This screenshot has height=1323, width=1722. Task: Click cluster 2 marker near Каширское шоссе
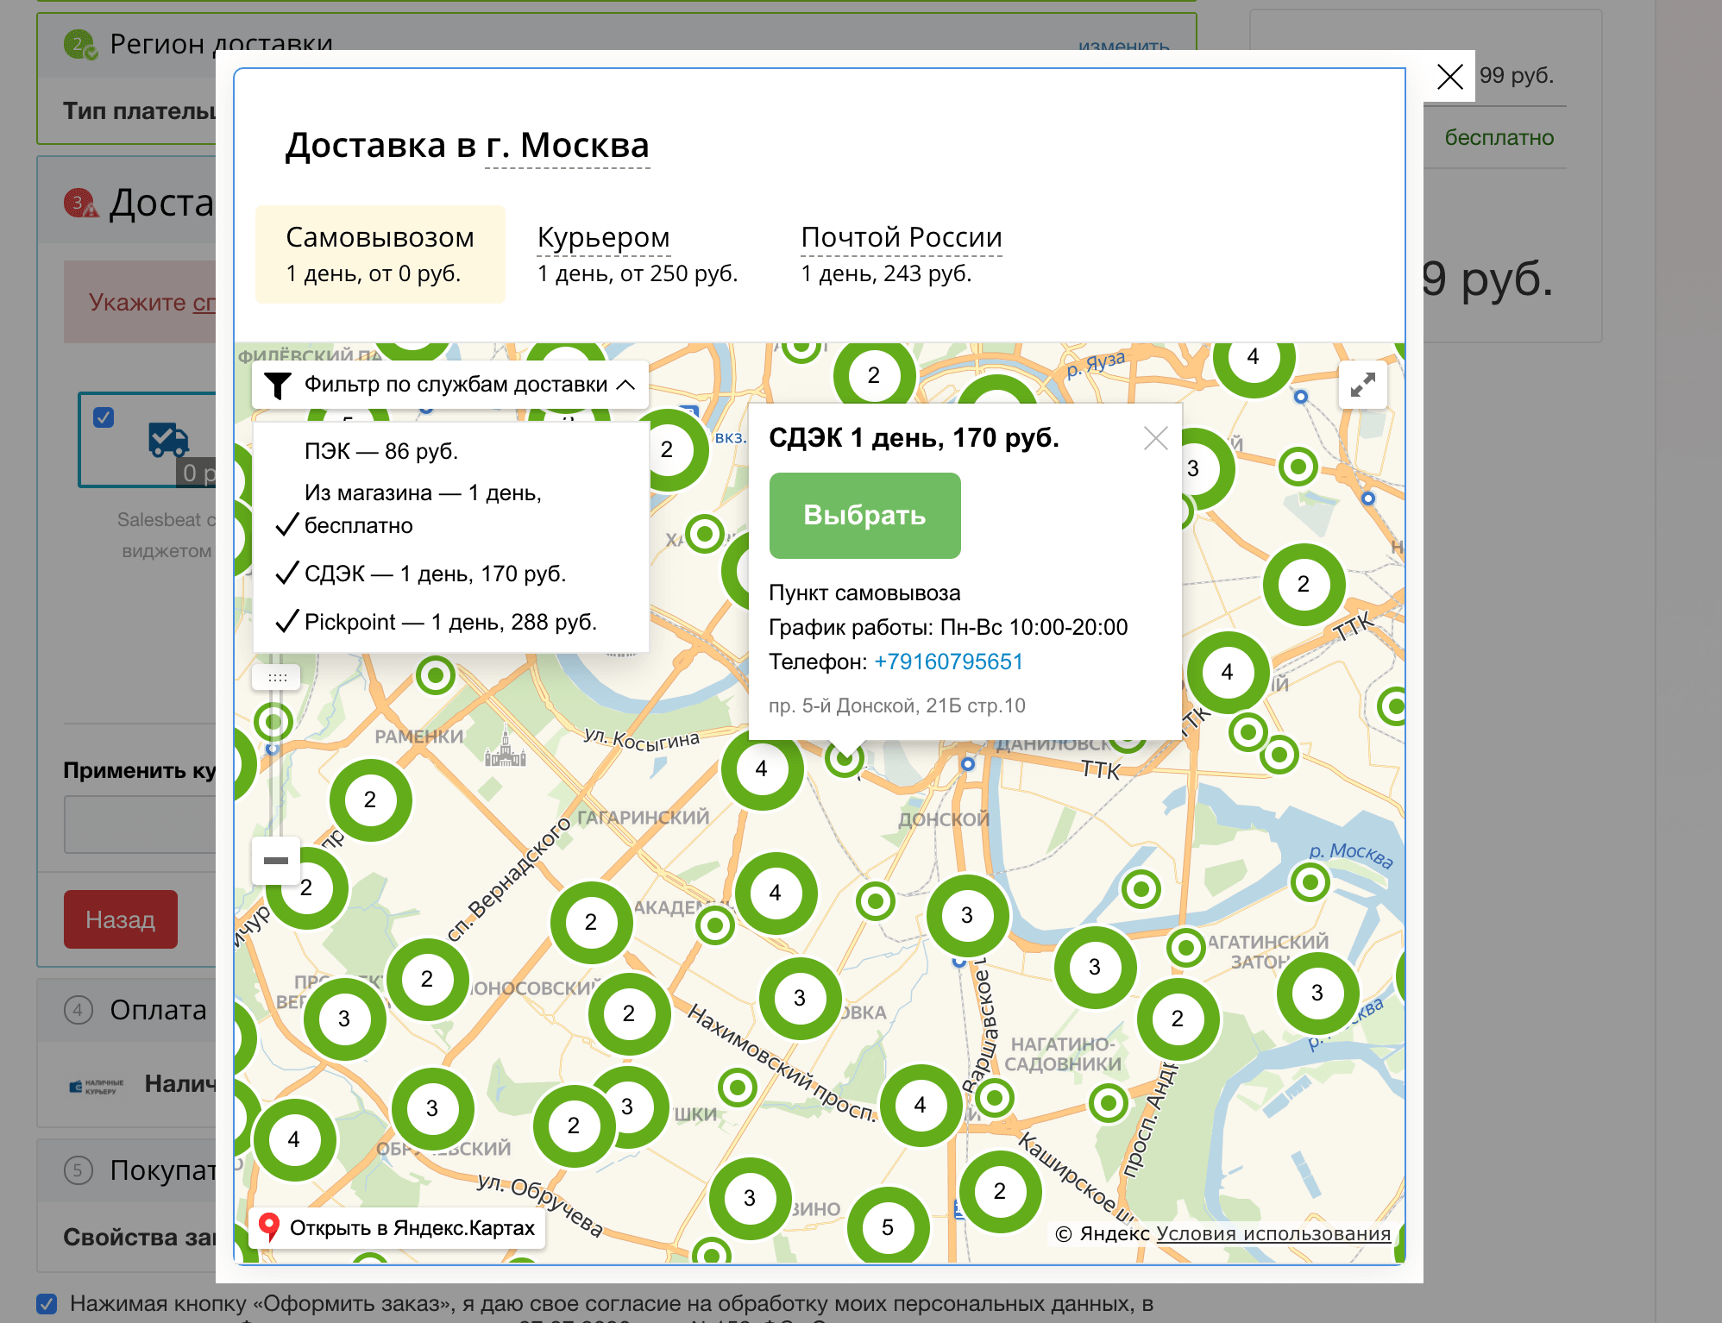(x=1000, y=1191)
